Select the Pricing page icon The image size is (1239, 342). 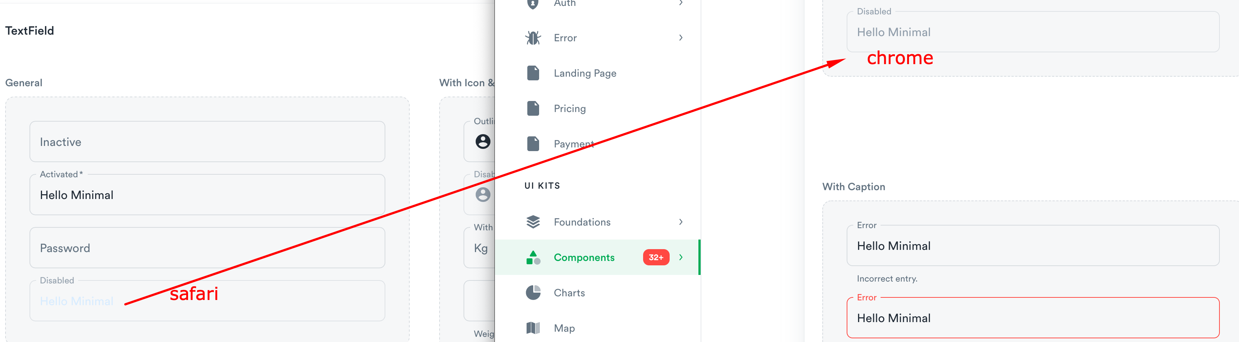click(532, 108)
